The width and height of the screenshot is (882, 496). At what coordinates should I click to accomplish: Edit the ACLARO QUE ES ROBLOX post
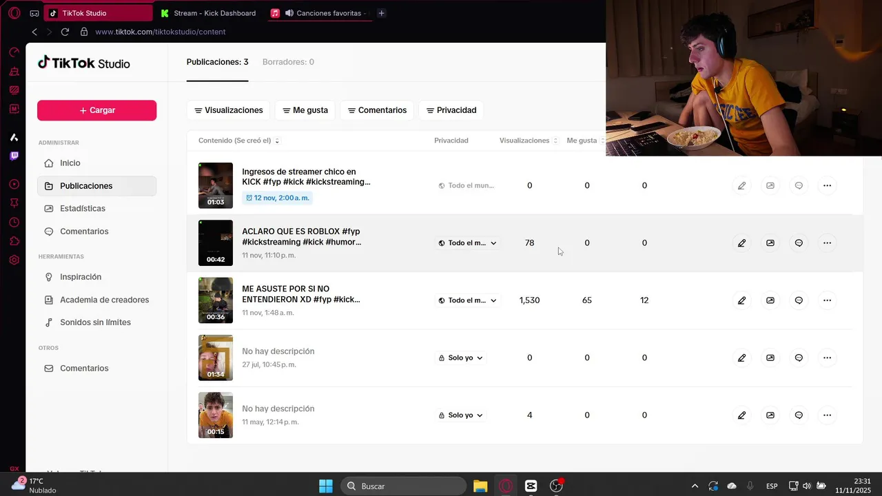point(741,242)
